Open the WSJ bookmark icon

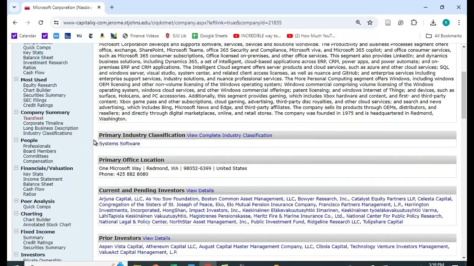[x=79, y=36]
